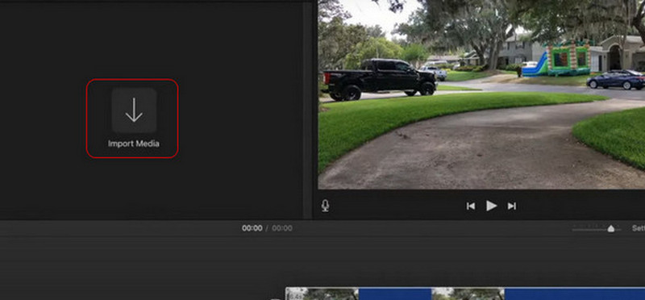
Task: Click the Import Media down-arrow icon
Action: pos(134,110)
